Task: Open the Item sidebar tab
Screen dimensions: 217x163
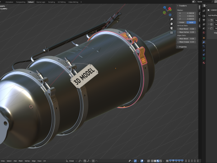Action: pos(199,7)
